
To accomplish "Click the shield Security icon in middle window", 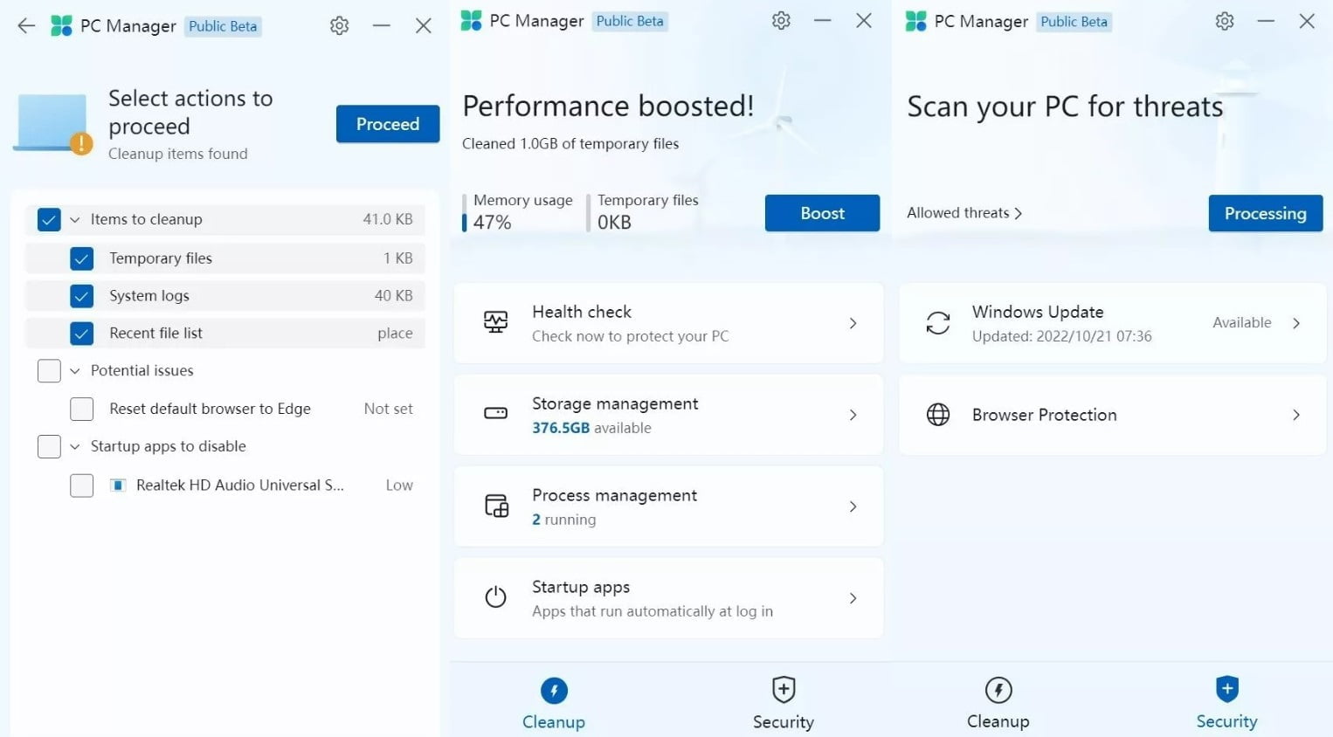I will click(784, 690).
